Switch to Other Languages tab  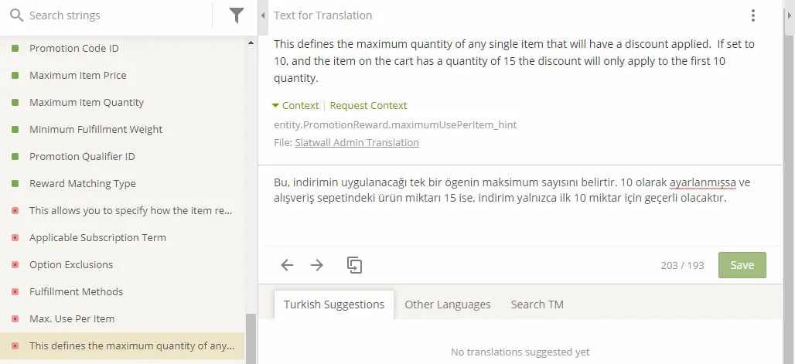pyautogui.click(x=448, y=304)
